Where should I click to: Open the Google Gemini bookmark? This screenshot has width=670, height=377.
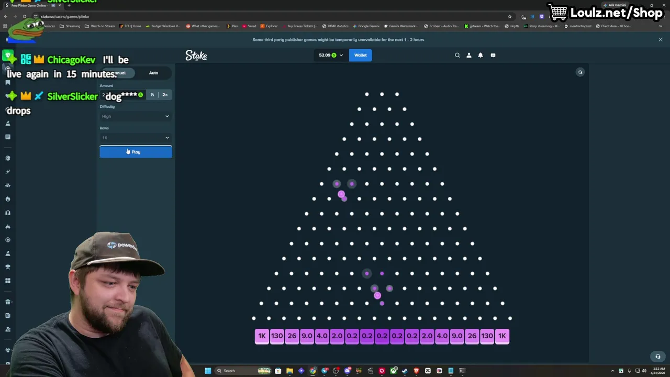pyautogui.click(x=366, y=26)
